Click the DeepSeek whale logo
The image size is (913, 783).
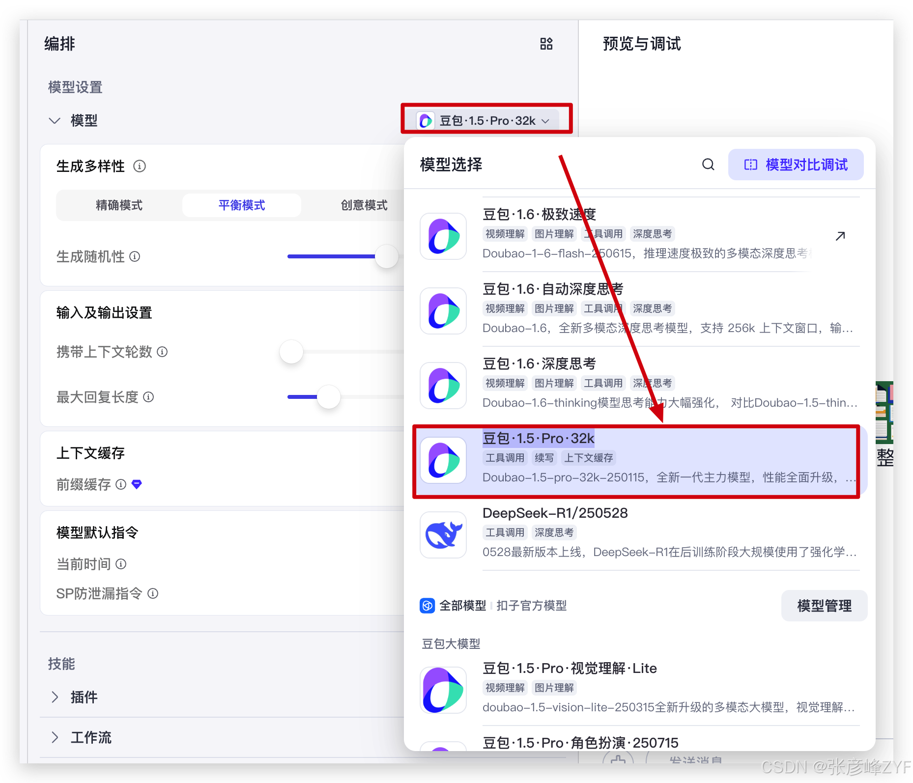click(443, 535)
